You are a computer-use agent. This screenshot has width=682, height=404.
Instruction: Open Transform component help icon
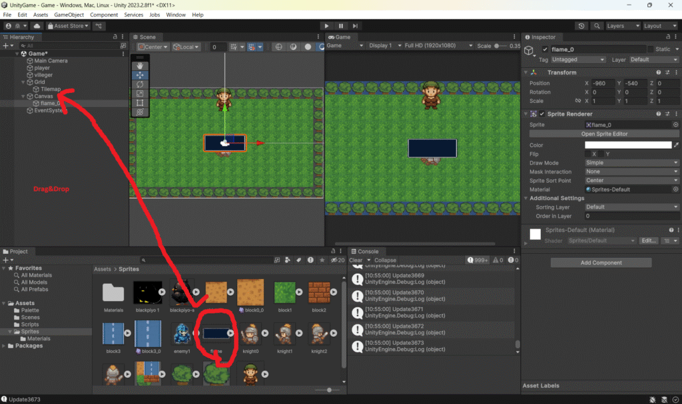[658, 72]
